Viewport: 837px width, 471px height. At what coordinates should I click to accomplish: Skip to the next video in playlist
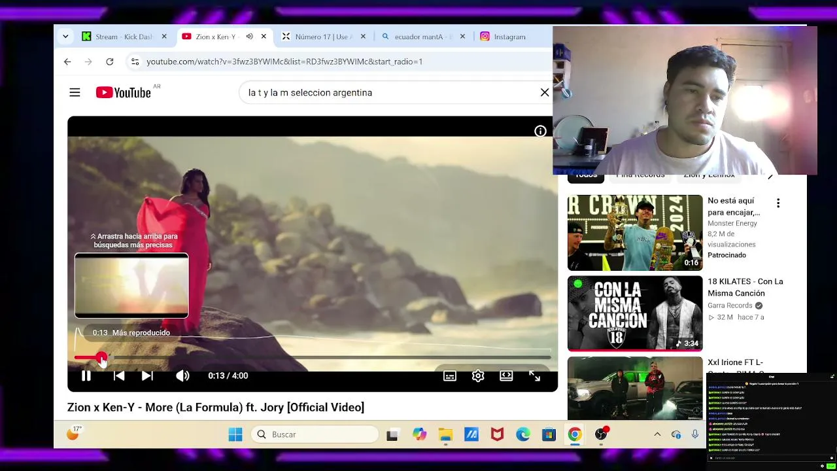pyautogui.click(x=147, y=375)
